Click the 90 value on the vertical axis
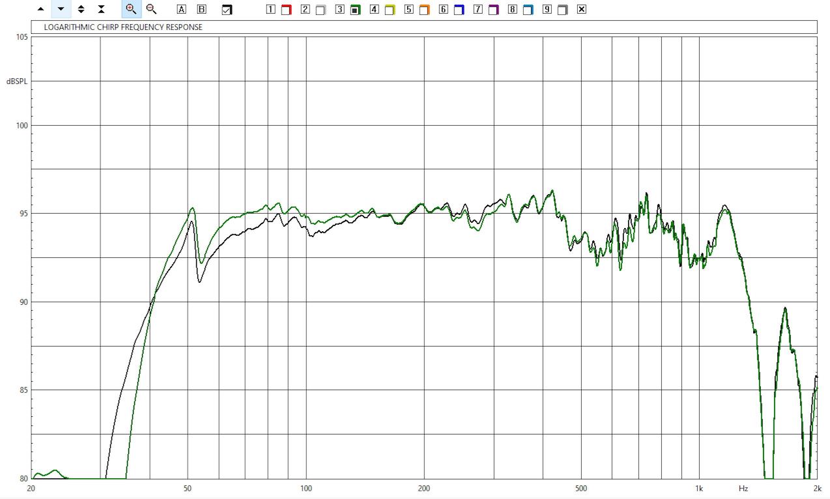Viewport: 830px width, 499px height. 23,302
